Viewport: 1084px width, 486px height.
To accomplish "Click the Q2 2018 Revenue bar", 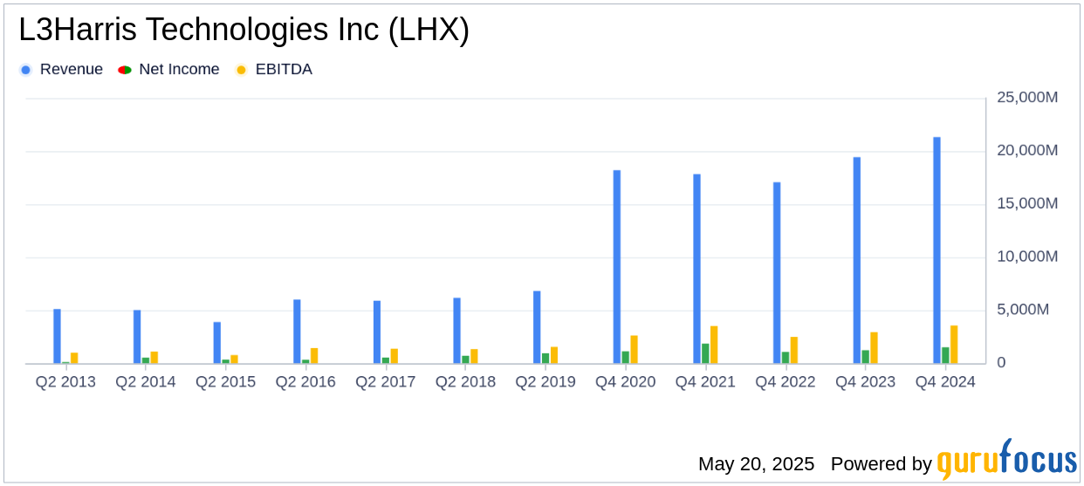I will 456,331.
